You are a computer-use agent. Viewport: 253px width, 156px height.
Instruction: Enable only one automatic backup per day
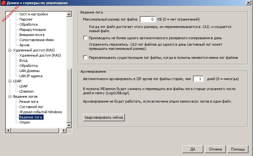(85, 38)
